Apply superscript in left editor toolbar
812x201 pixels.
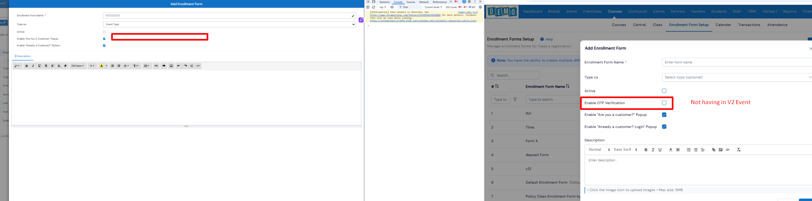53,66
